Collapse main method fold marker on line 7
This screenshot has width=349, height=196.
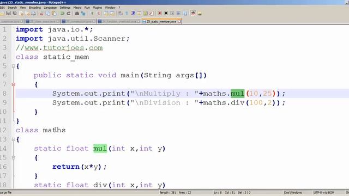(x=13, y=84)
